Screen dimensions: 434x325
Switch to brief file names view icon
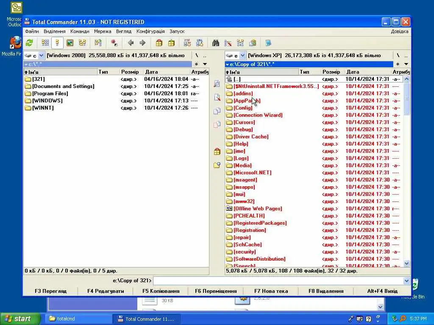pyautogui.click(x=45, y=43)
